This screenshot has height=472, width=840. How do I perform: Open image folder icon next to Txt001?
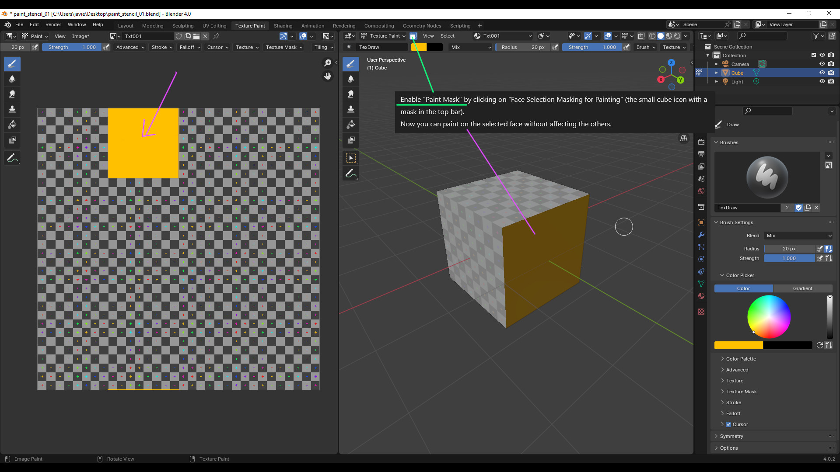point(196,36)
